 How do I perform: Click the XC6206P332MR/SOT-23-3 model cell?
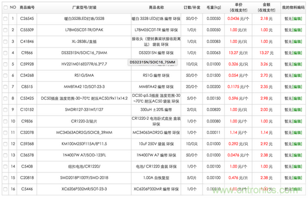point(84,189)
